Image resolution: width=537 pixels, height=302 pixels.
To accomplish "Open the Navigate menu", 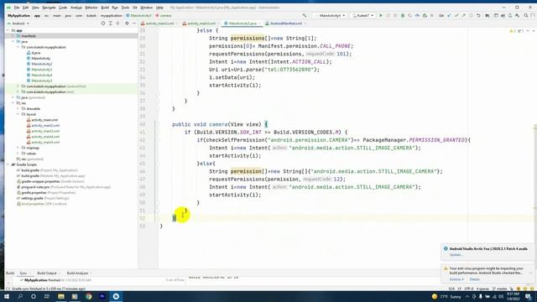I will click(49, 8).
